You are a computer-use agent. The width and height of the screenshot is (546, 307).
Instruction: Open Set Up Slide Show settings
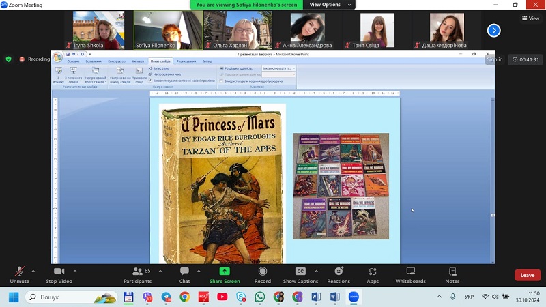tap(120, 75)
